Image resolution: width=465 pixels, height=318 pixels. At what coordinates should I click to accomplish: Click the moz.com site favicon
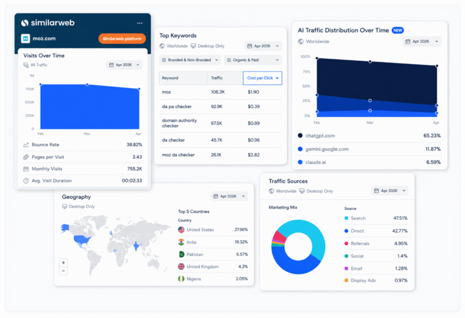(x=25, y=39)
